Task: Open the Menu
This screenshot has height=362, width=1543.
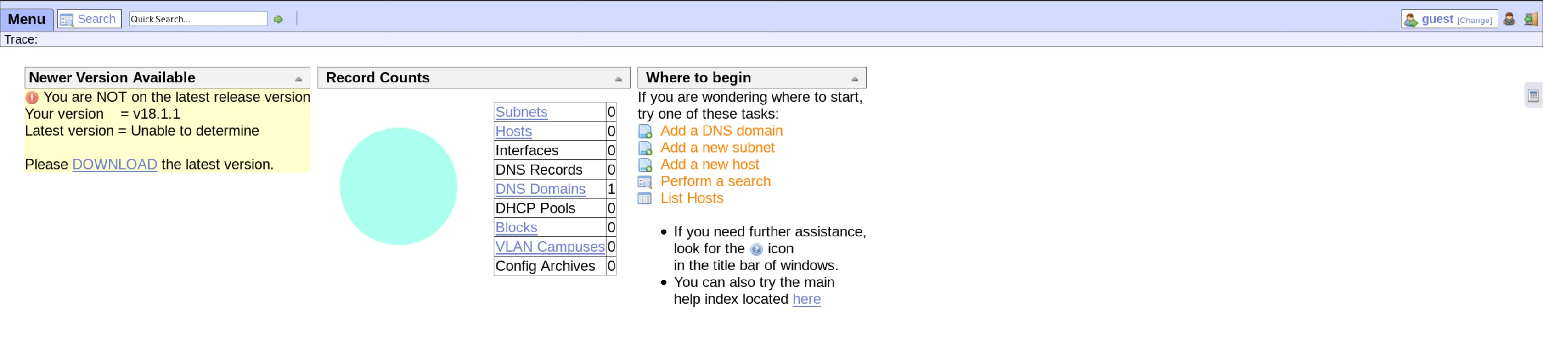Action: (x=26, y=18)
